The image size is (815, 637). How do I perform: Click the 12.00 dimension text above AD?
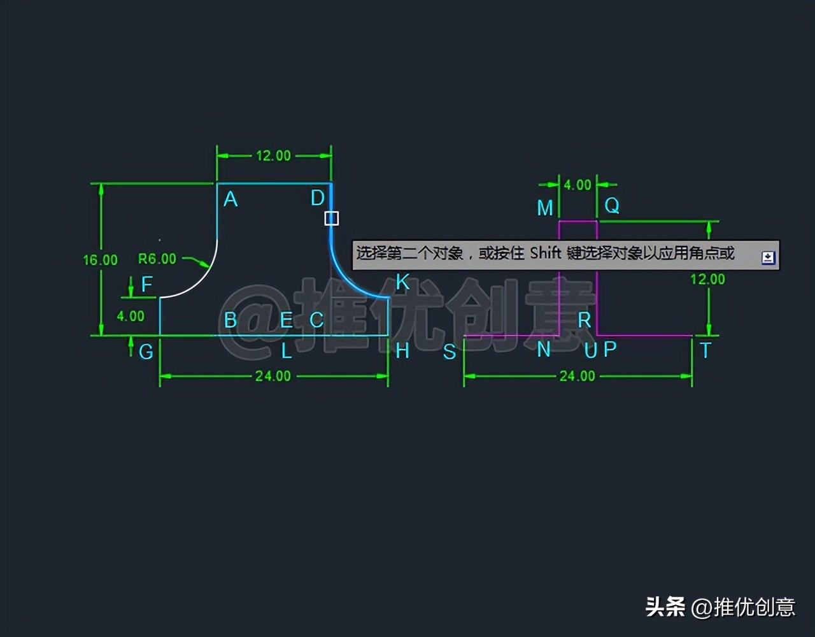273,155
